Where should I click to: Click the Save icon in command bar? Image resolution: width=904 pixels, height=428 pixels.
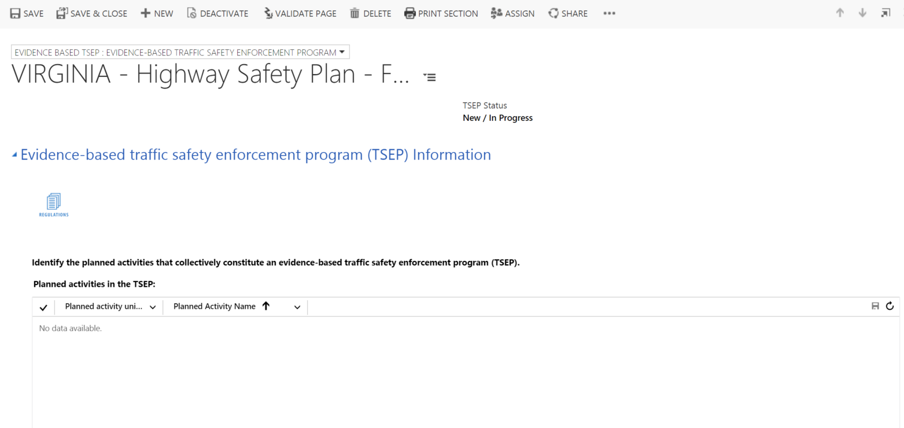(16, 13)
